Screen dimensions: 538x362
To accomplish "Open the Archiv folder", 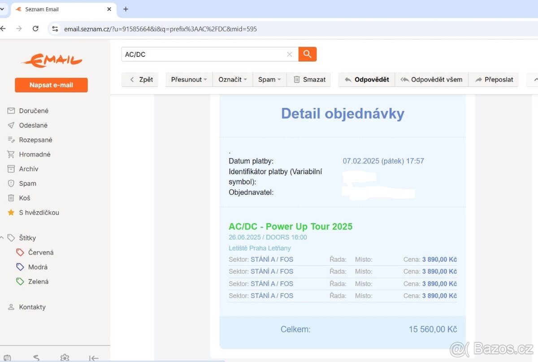I will [23, 169].
